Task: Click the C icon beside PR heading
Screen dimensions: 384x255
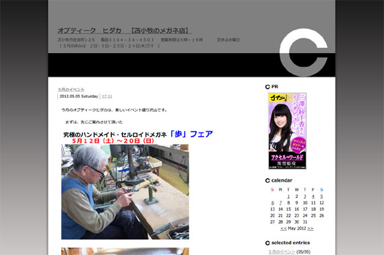Action: pos(267,87)
